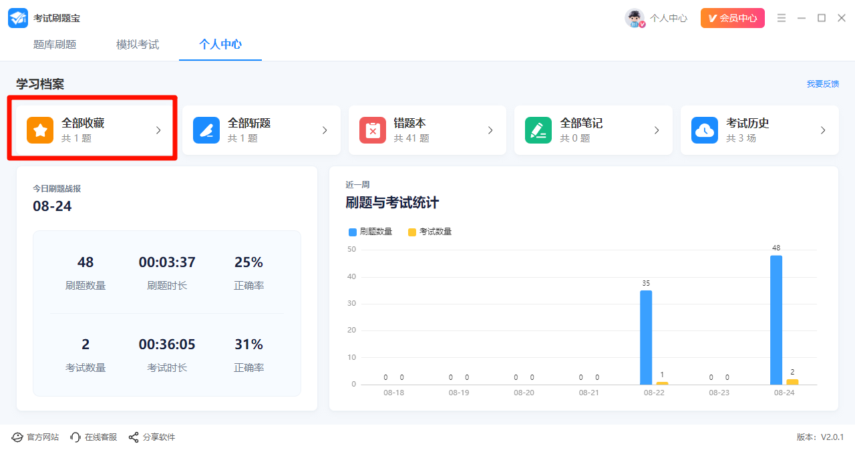
Task: Click the 学习档案 heading
Action: pyautogui.click(x=40, y=84)
